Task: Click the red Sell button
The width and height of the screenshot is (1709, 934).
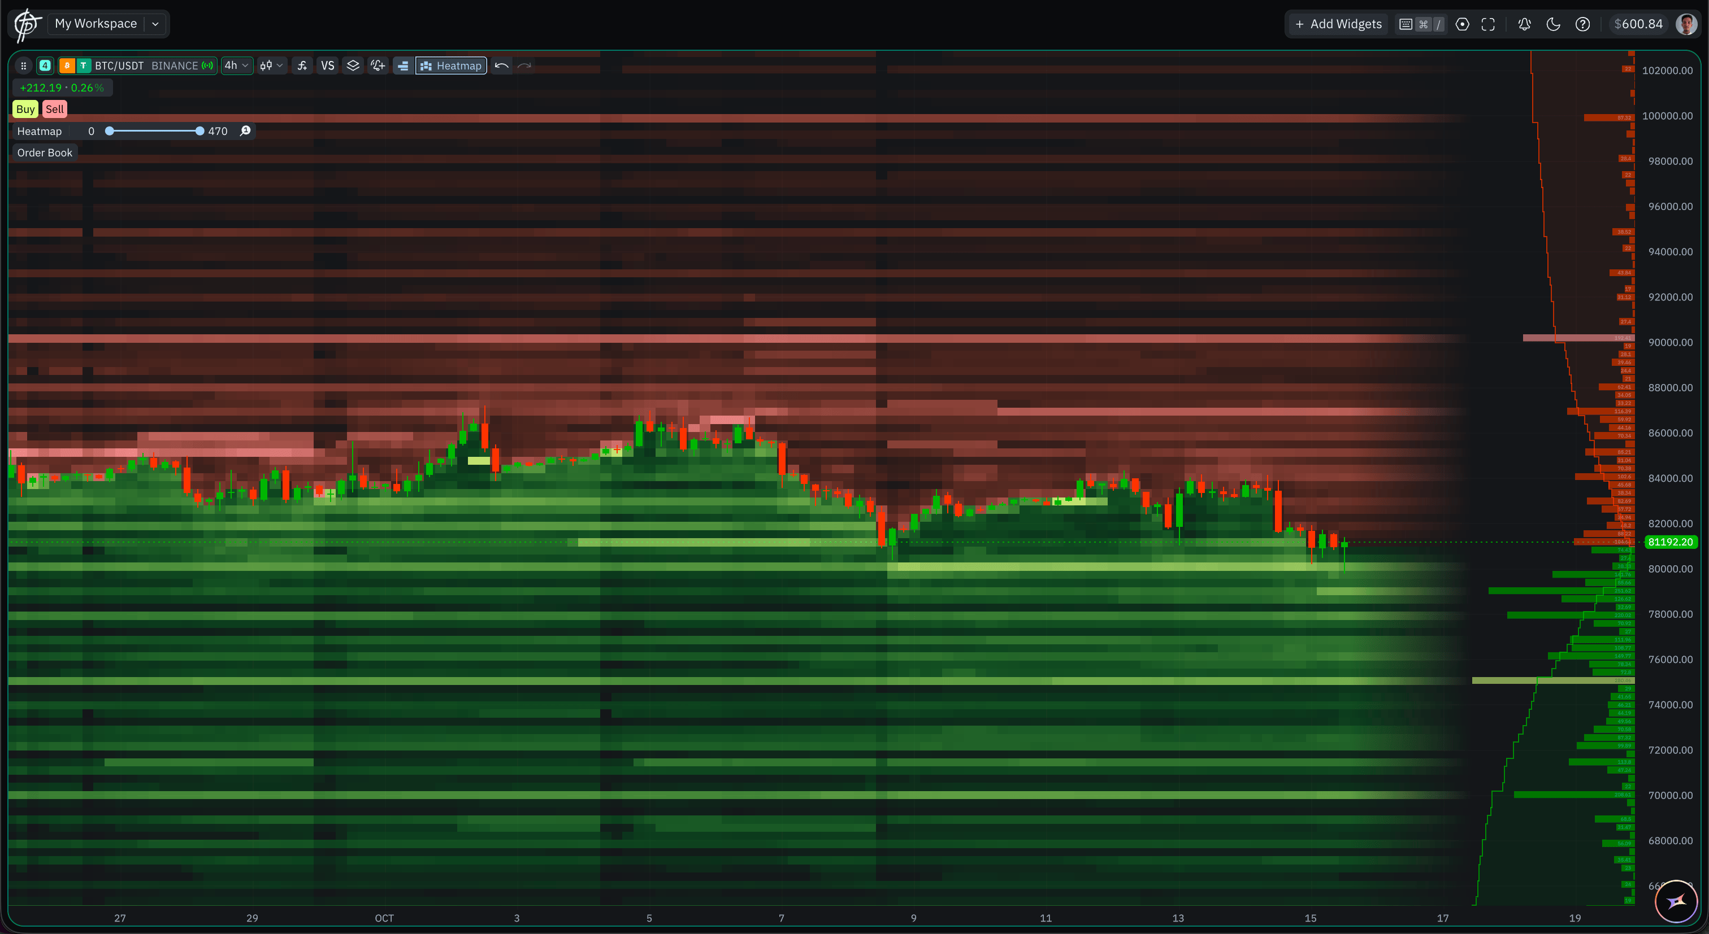Action: click(x=54, y=110)
